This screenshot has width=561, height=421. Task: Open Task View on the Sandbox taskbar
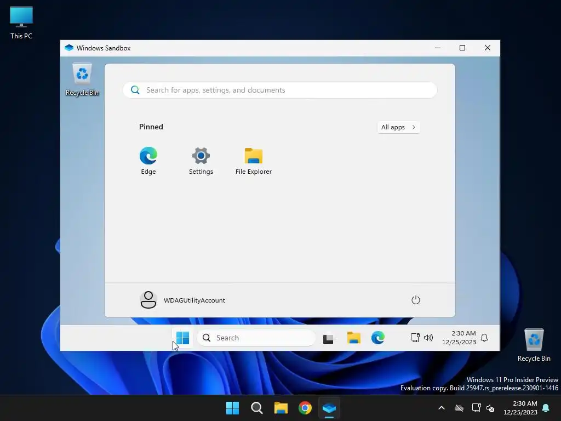pos(328,338)
